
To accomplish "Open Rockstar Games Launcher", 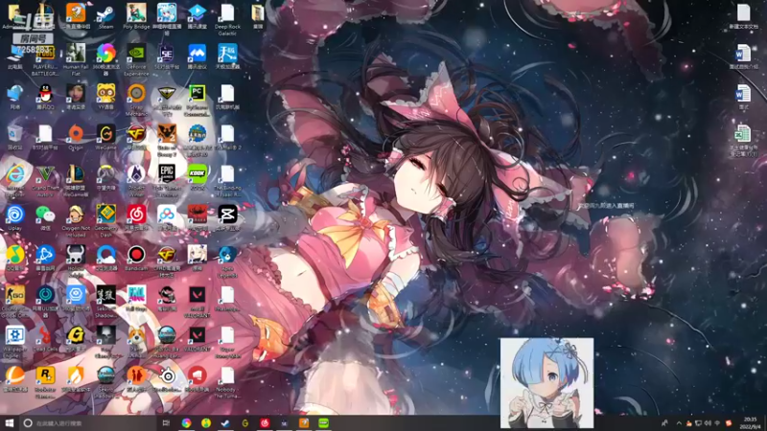I will pyautogui.click(x=45, y=381).
